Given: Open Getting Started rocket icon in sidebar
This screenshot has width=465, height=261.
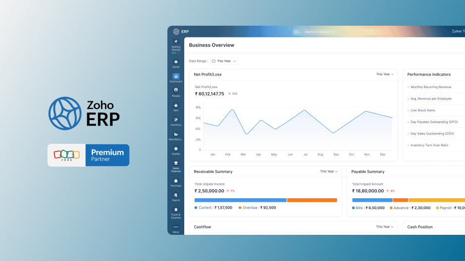Looking at the screenshot, I should point(176,42).
